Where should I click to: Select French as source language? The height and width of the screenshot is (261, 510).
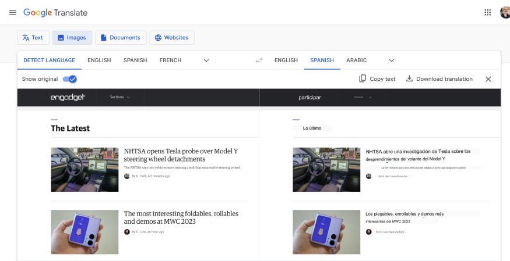[x=170, y=60]
